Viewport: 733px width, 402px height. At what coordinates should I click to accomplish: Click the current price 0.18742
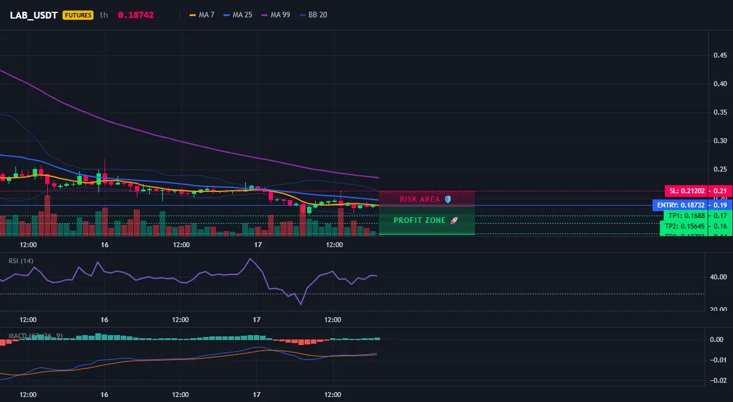[x=136, y=15]
